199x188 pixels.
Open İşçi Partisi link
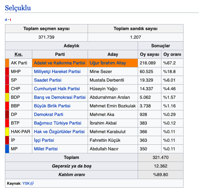tap(44, 140)
